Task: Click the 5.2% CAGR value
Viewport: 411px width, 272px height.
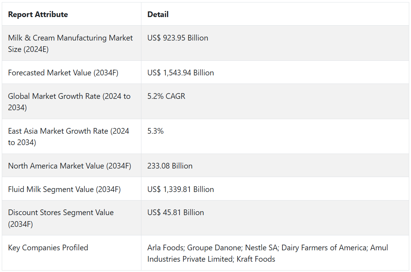Action: [166, 96]
